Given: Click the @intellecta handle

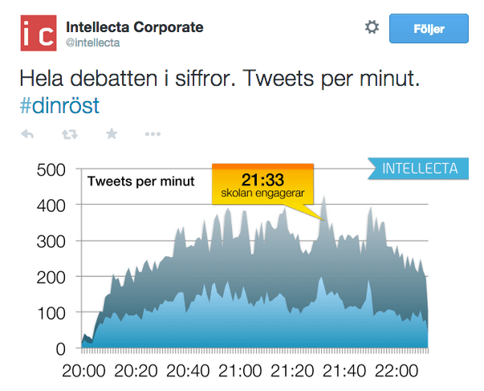Looking at the screenshot, I should pyautogui.click(x=92, y=43).
